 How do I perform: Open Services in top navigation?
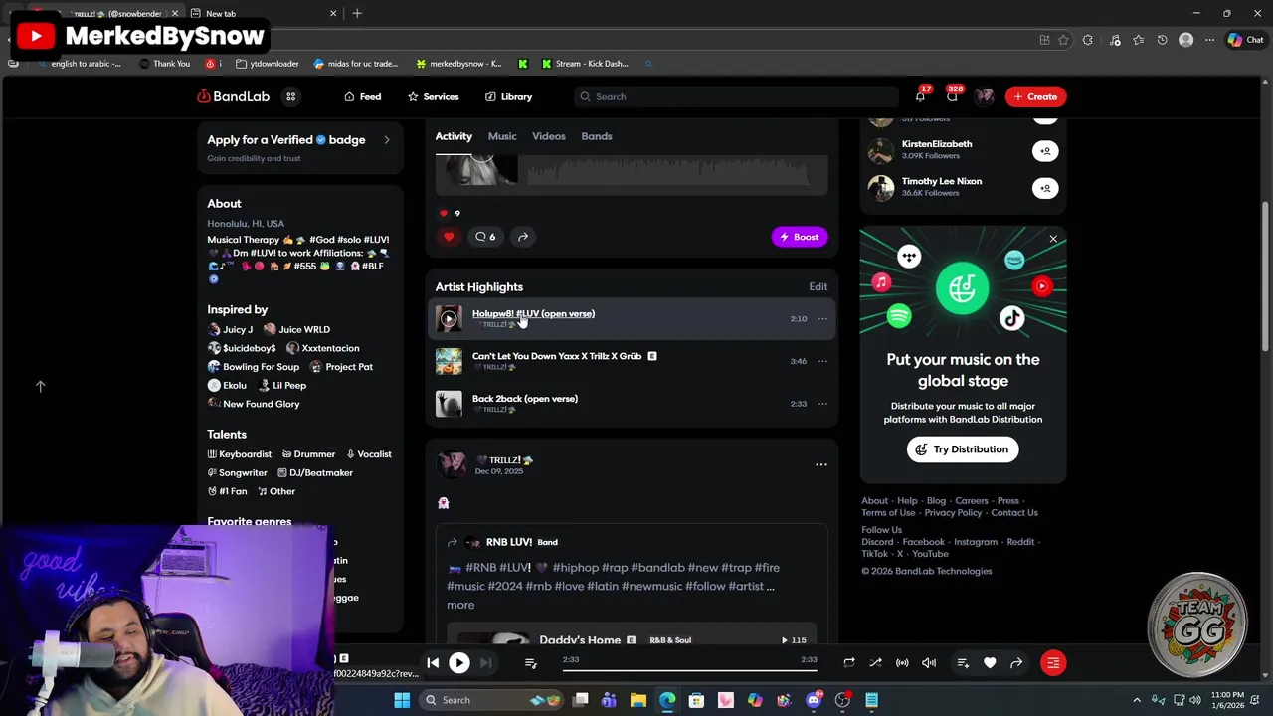(434, 96)
